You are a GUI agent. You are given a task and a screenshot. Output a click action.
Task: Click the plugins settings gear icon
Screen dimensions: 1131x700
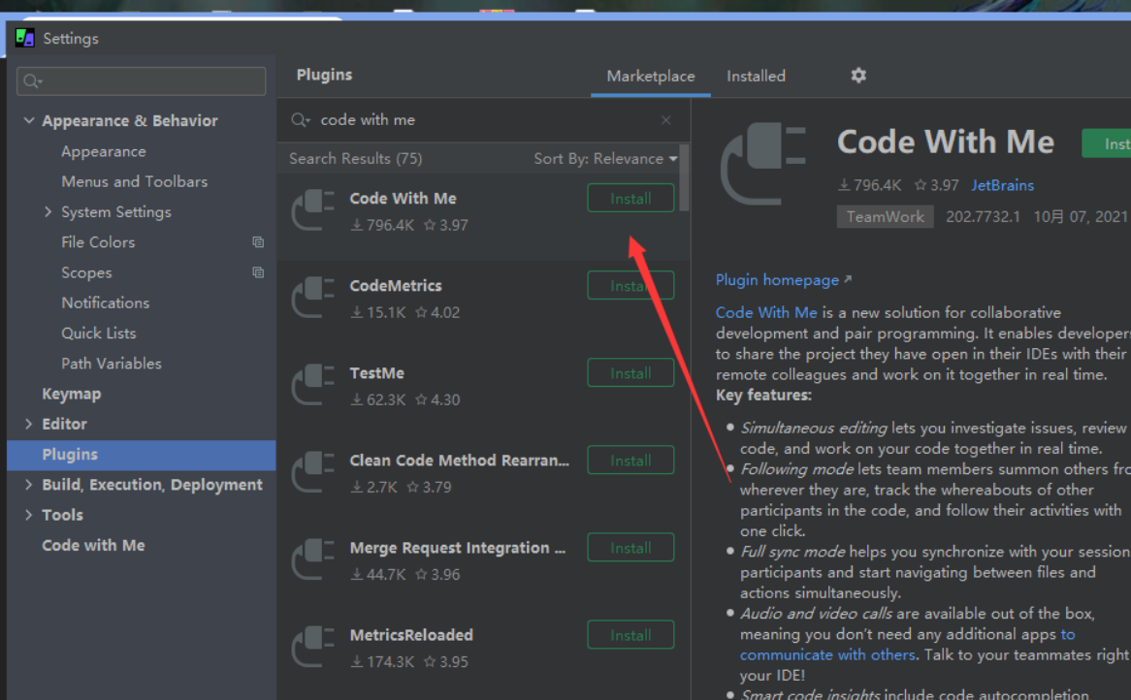click(x=857, y=75)
